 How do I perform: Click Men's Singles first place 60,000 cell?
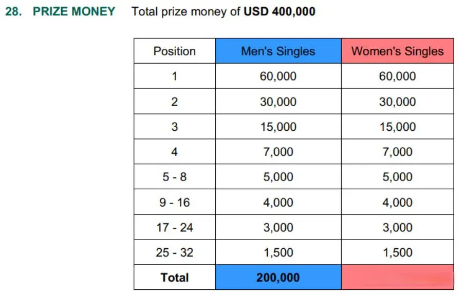(x=278, y=76)
